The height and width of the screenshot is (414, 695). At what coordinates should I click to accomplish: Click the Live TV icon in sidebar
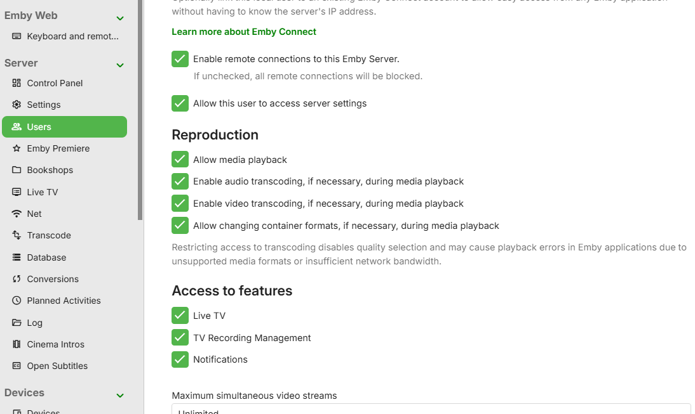coord(17,192)
